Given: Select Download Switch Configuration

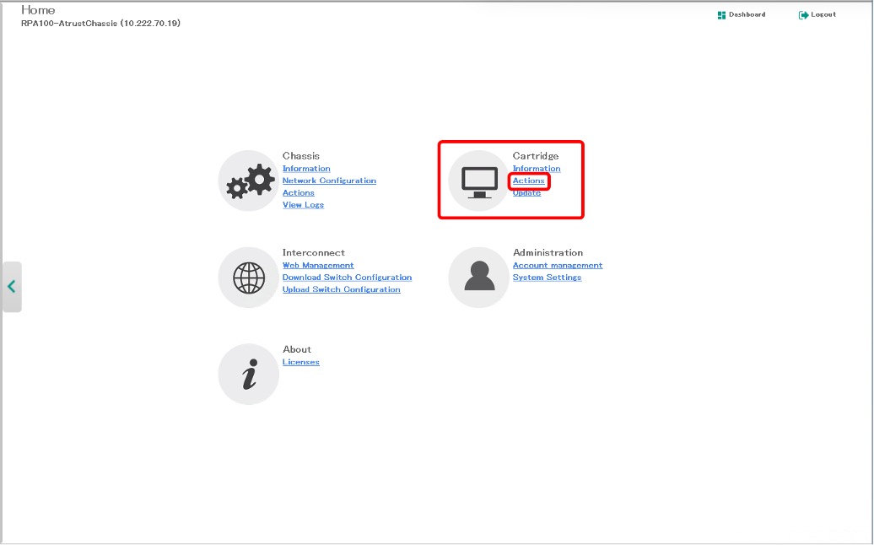Looking at the screenshot, I should point(347,278).
